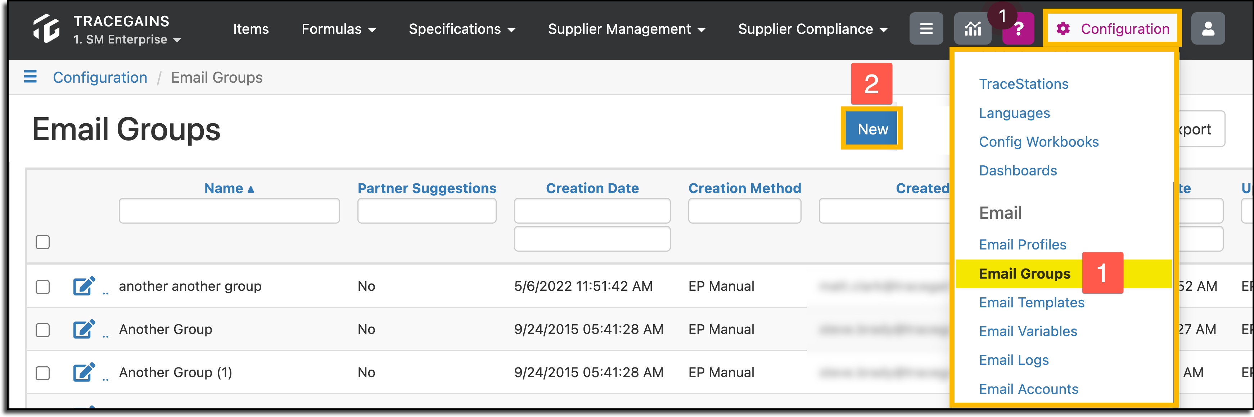Click the Creation Method filter field
The width and height of the screenshot is (1254, 417).
click(x=744, y=210)
